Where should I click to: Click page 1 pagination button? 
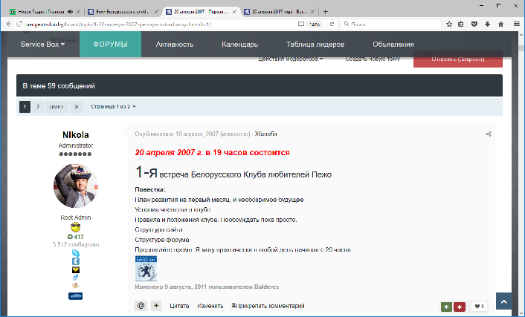click(x=25, y=107)
